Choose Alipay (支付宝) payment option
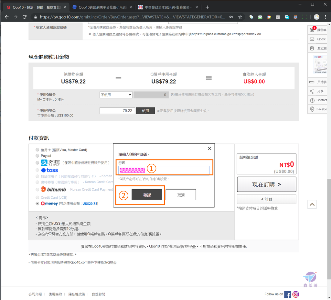 (37, 163)
